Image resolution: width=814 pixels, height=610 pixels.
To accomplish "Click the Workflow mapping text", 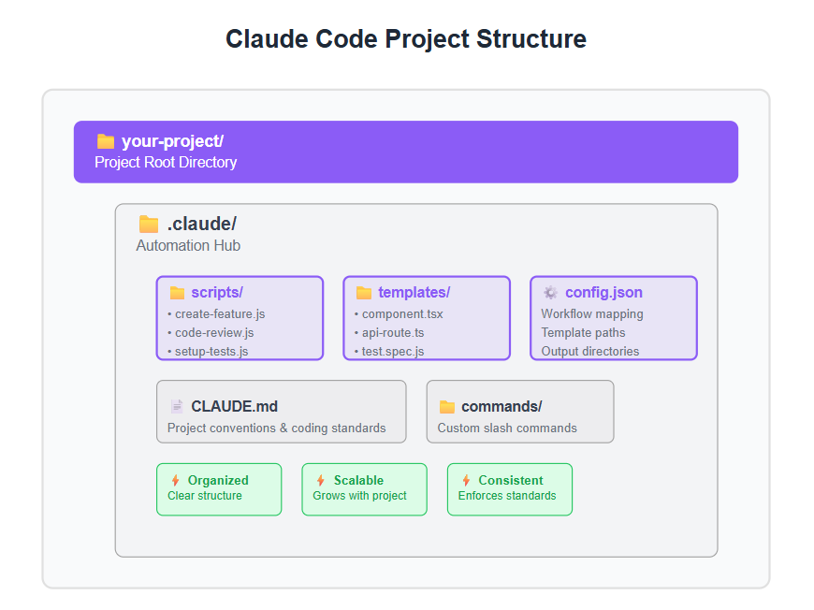I will click(592, 314).
